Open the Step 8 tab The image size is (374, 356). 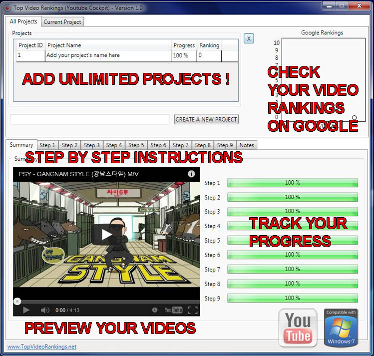pyautogui.click(x=203, y=145)
